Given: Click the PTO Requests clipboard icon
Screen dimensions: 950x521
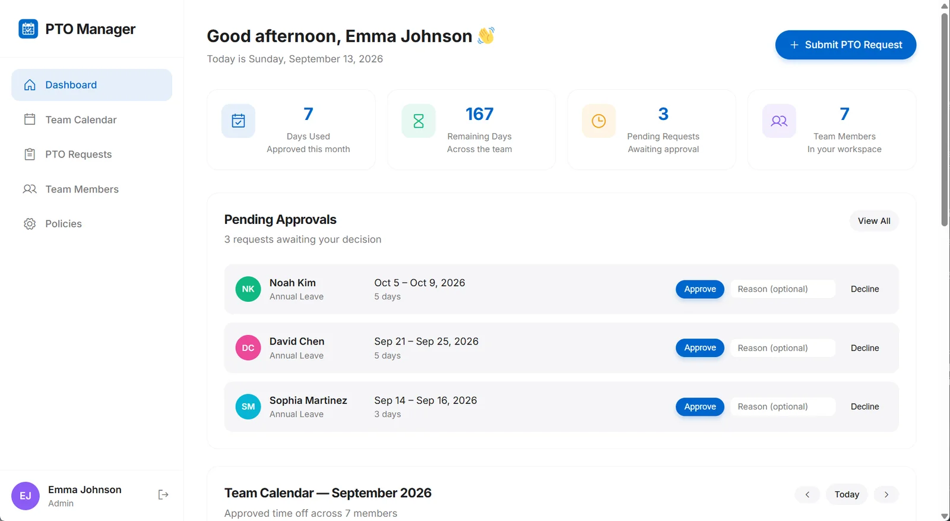Looking at the screenshot, I should 30,154.
